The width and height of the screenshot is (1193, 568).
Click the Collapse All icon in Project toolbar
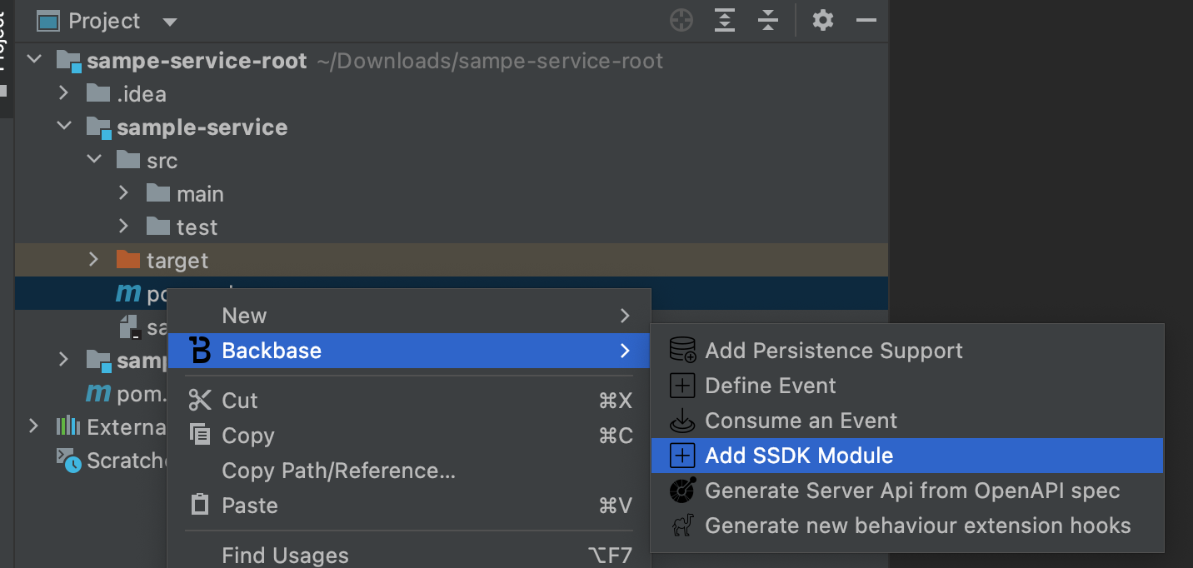coord(768,21)
